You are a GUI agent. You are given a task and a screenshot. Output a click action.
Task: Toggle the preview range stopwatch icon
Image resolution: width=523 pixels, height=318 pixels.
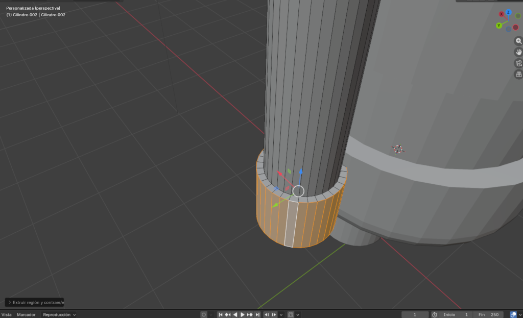point(434,314)
